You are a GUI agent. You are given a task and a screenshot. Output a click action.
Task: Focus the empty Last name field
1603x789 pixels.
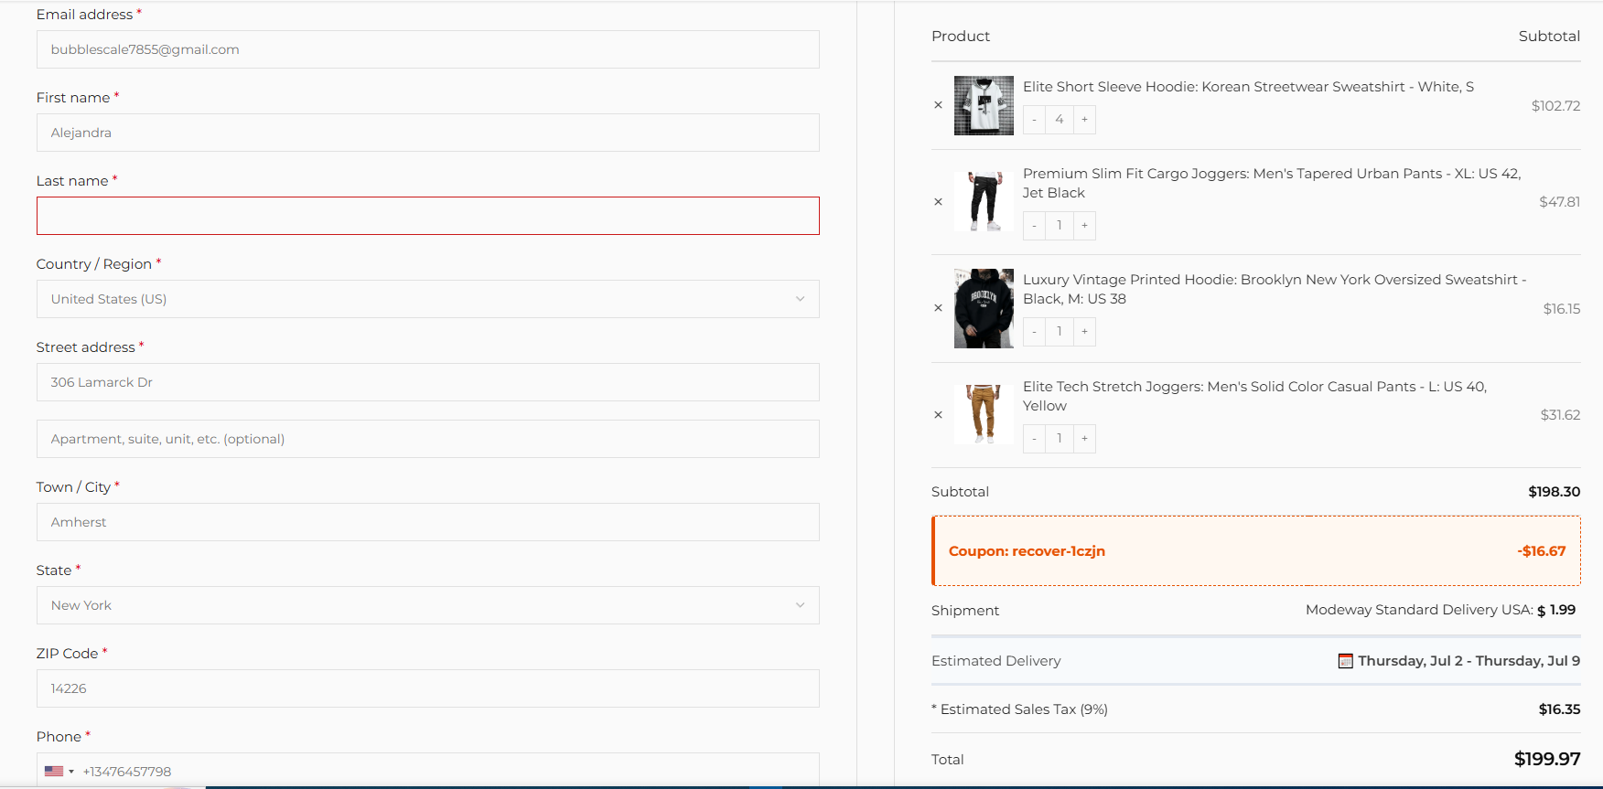pyautogui.click(x=427, y=216)
